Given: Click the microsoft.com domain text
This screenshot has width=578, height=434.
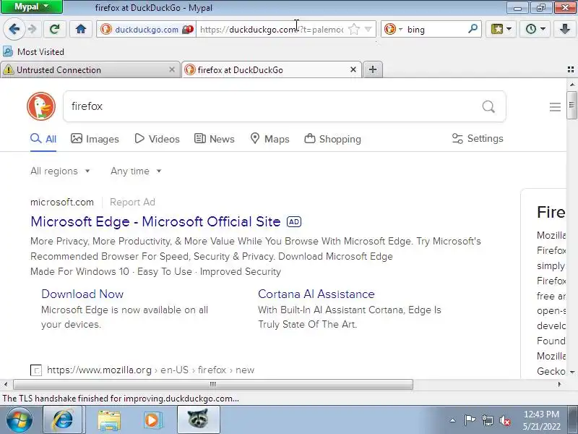Looking at the screenshot, I should [x=62, y=202].
